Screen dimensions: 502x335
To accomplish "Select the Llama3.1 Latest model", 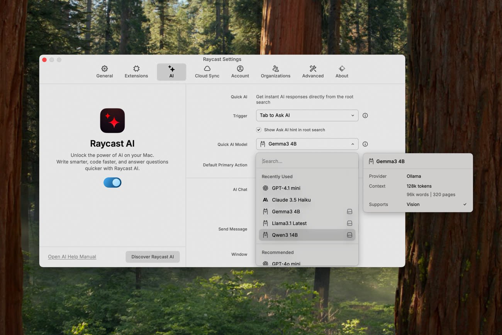I will tap(307, 223).
